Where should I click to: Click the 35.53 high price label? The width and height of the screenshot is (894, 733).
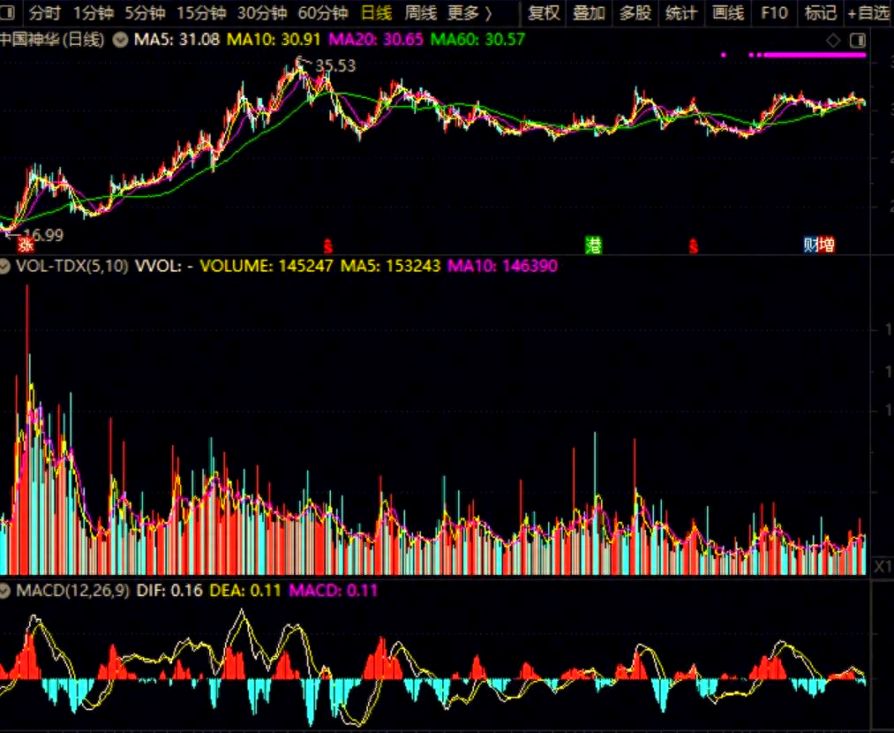(336, 66)
